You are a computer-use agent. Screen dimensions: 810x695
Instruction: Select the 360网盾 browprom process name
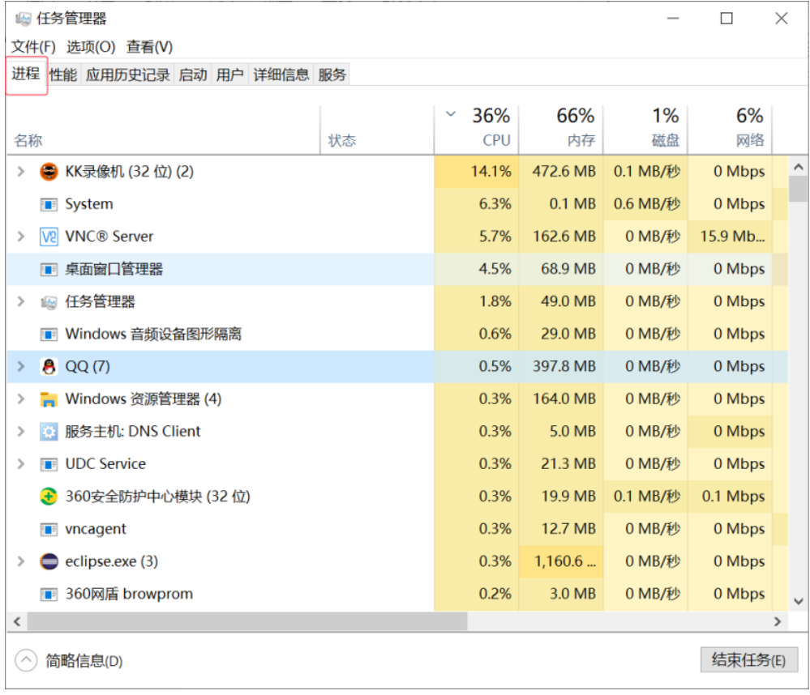[x=129, y=594]
